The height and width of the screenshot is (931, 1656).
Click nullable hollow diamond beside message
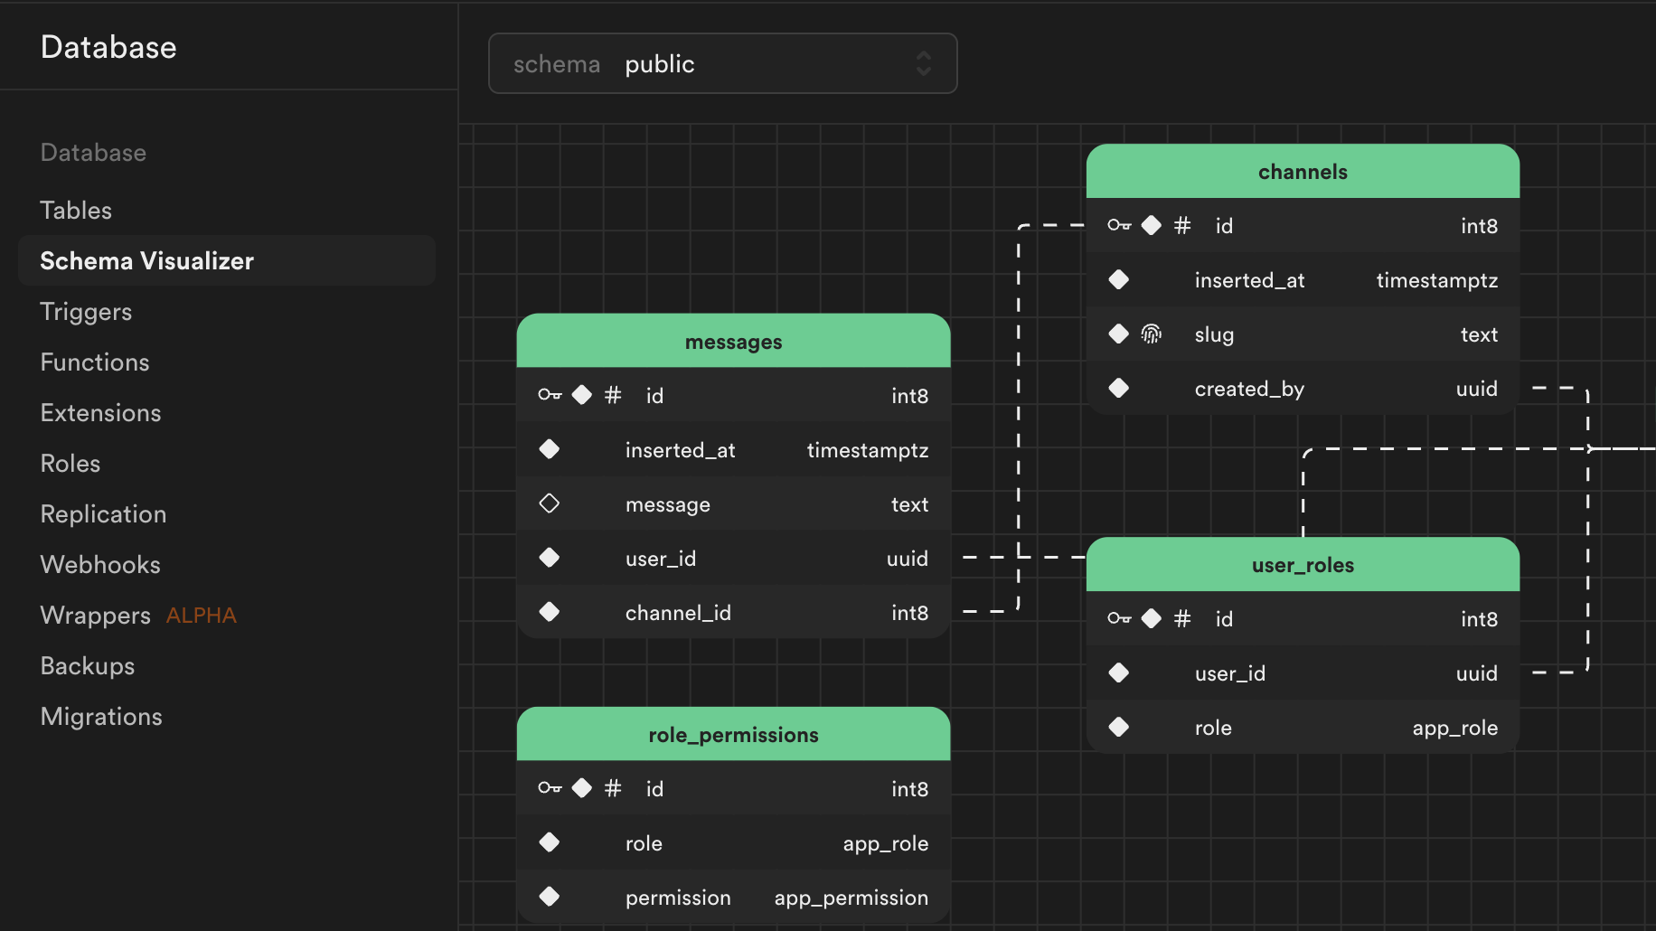[x=550, y=503]
